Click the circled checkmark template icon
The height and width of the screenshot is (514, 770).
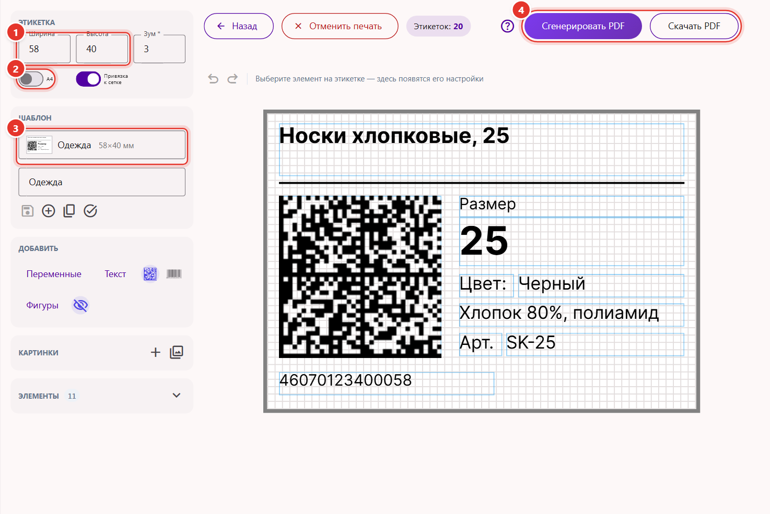[x=90, y=211]
